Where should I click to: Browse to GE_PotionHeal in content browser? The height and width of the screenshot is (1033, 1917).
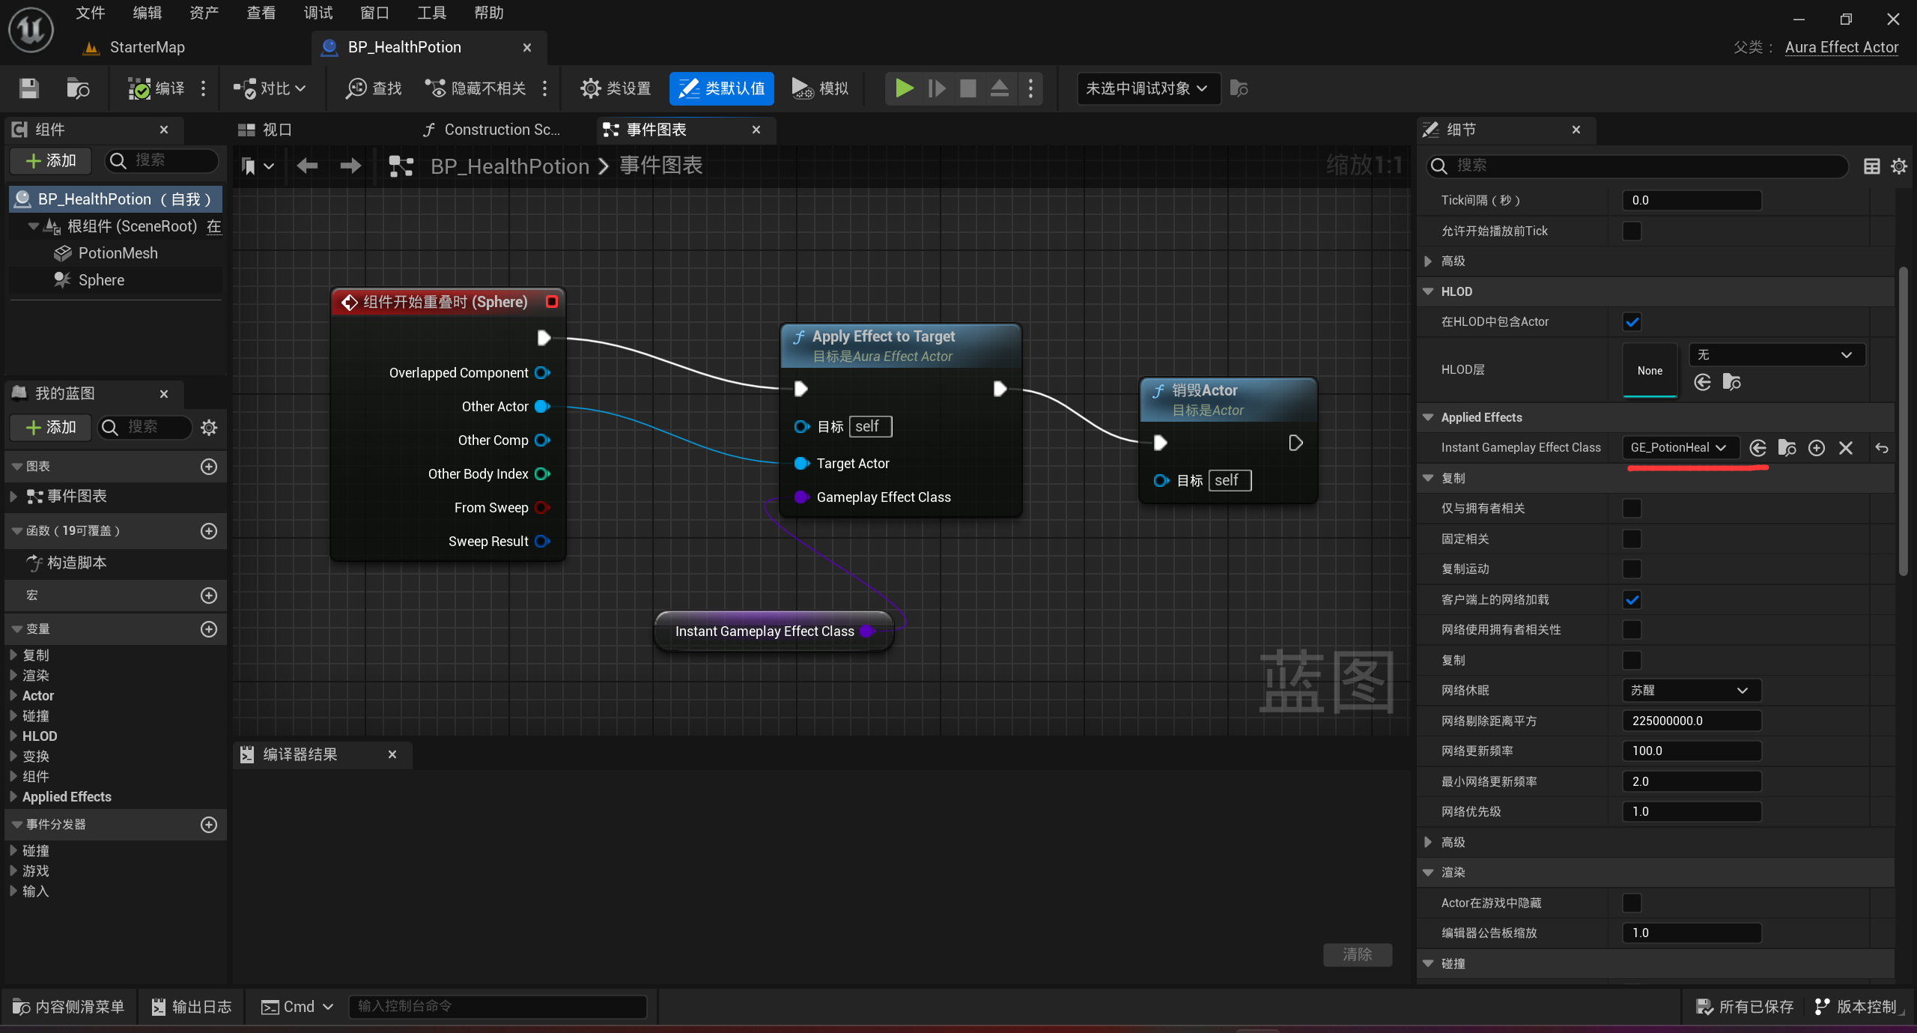click(1787, 448)
